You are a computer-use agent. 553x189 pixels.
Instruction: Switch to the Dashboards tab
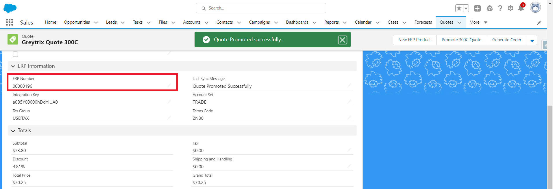point(297,22)
